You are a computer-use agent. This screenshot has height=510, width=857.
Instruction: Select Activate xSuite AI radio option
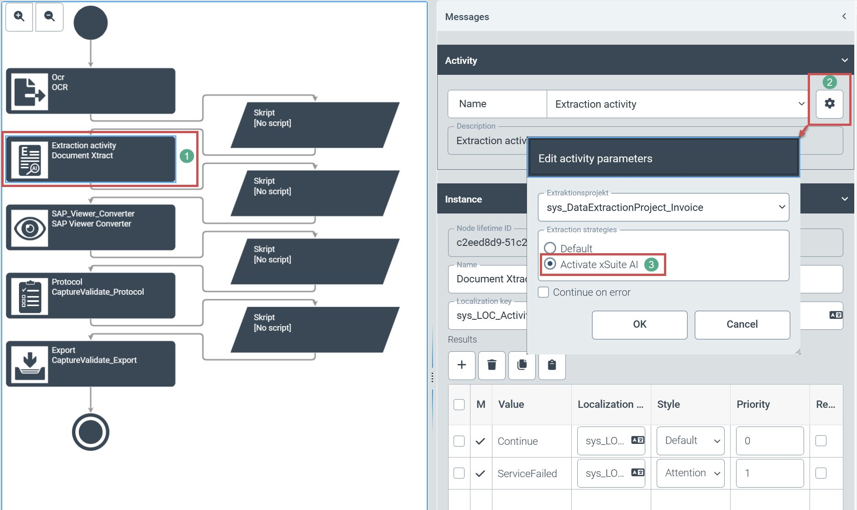(x=550, y=264)
